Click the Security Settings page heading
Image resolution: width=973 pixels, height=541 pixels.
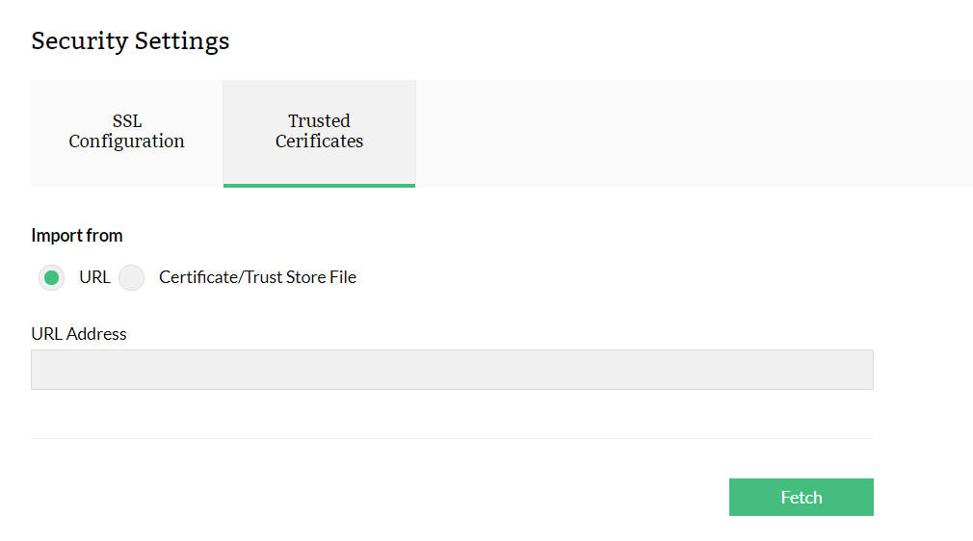(130, 40)
